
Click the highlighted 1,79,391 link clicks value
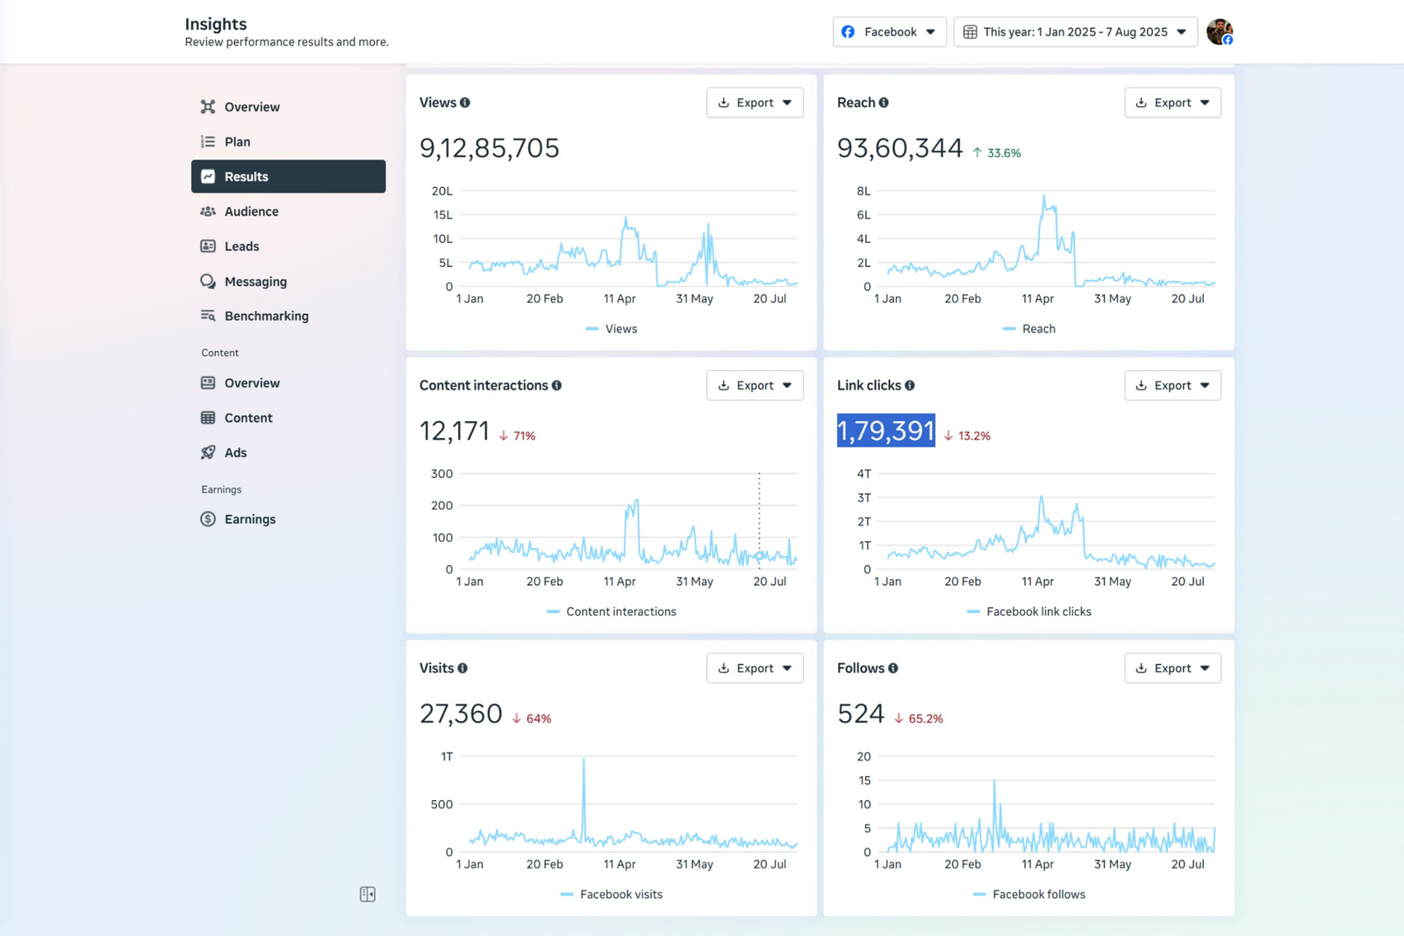[x=885, y=431]
